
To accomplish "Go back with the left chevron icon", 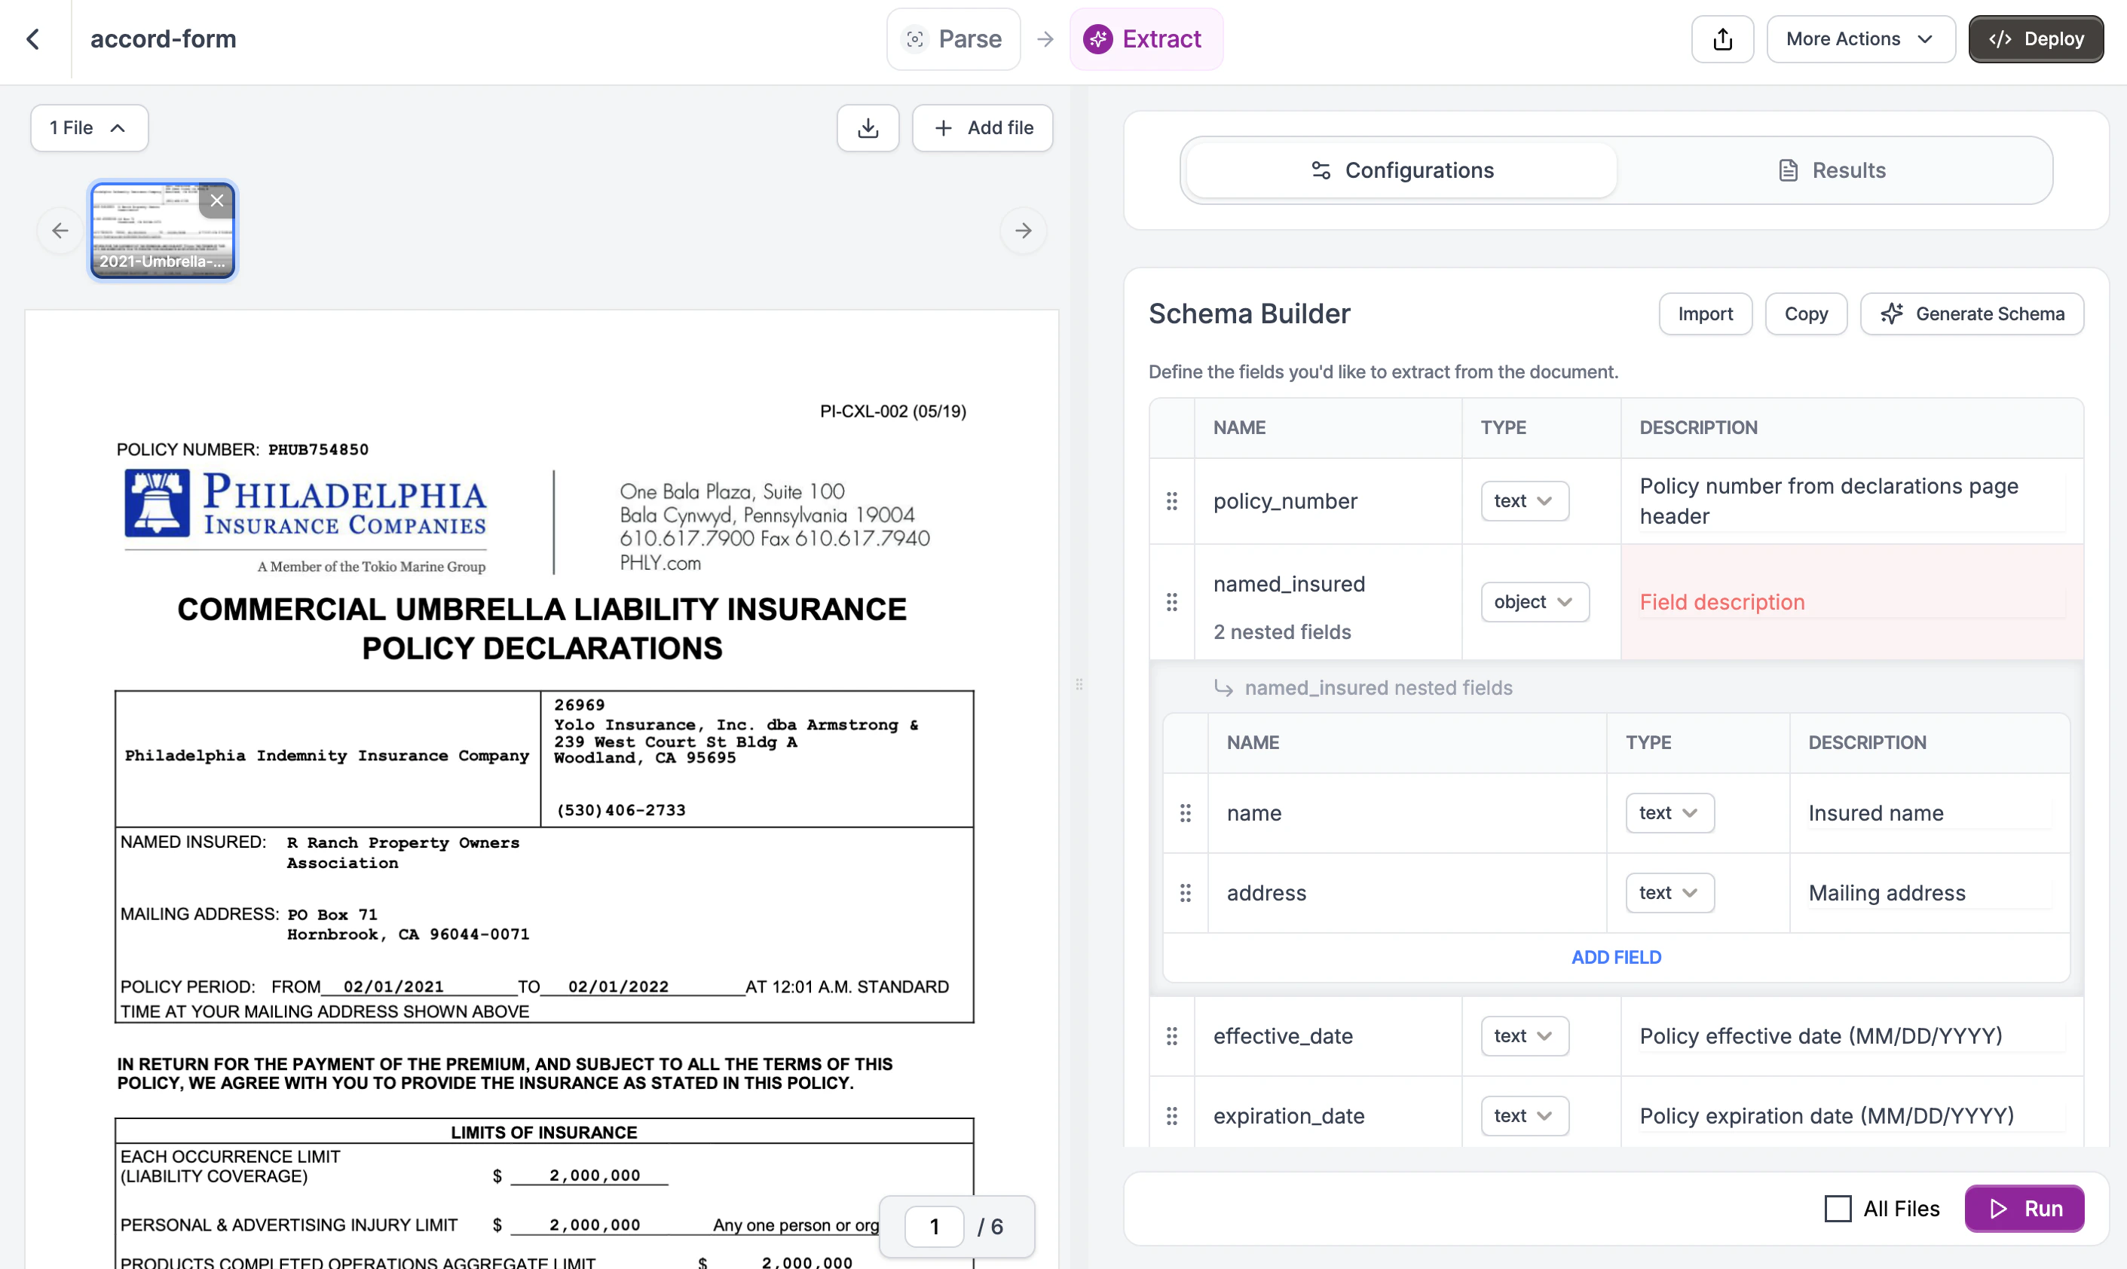I will (33, 38).
